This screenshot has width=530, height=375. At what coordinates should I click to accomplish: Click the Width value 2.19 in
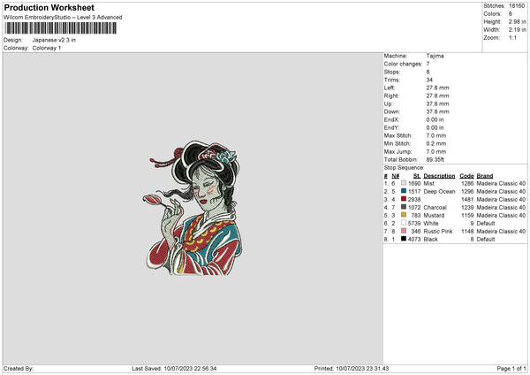point(517,30)
